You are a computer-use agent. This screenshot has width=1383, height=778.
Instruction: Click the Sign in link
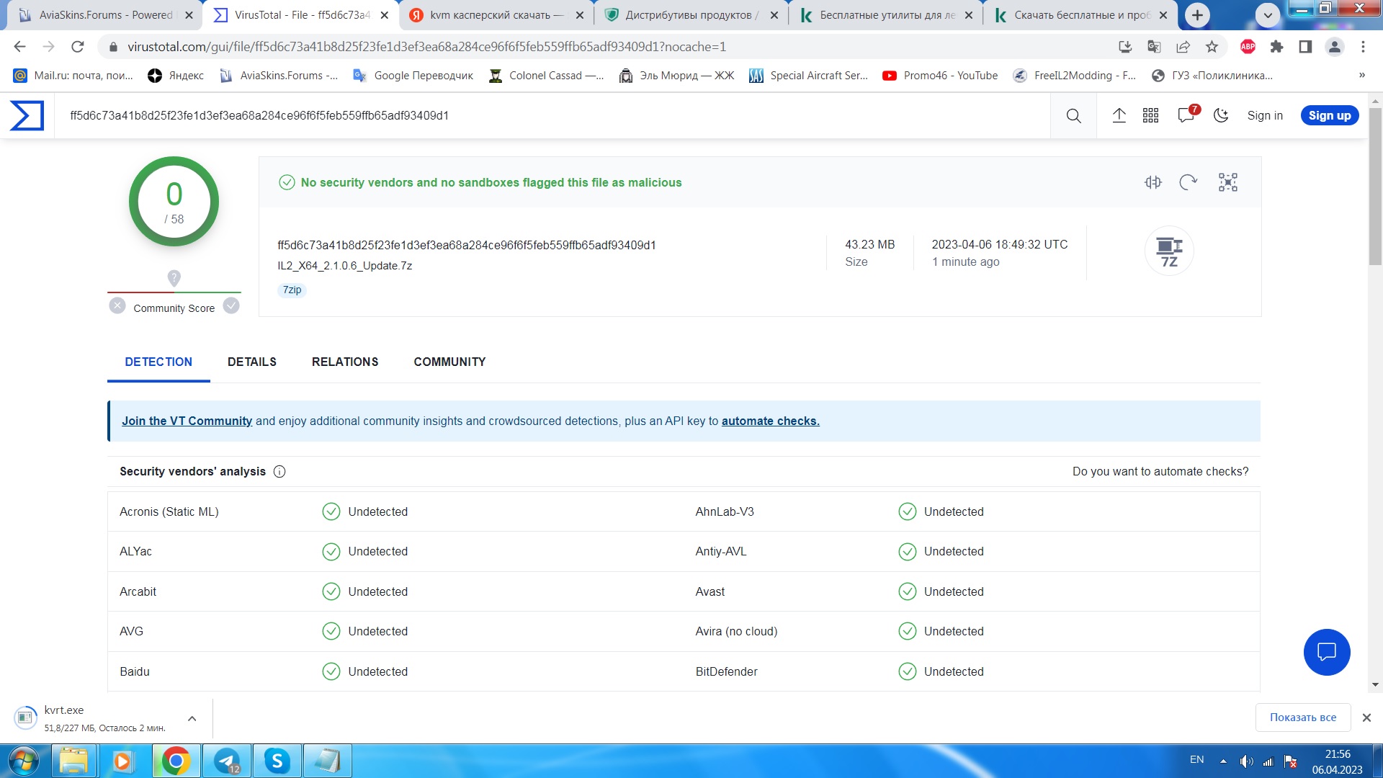pos(1265,116)
